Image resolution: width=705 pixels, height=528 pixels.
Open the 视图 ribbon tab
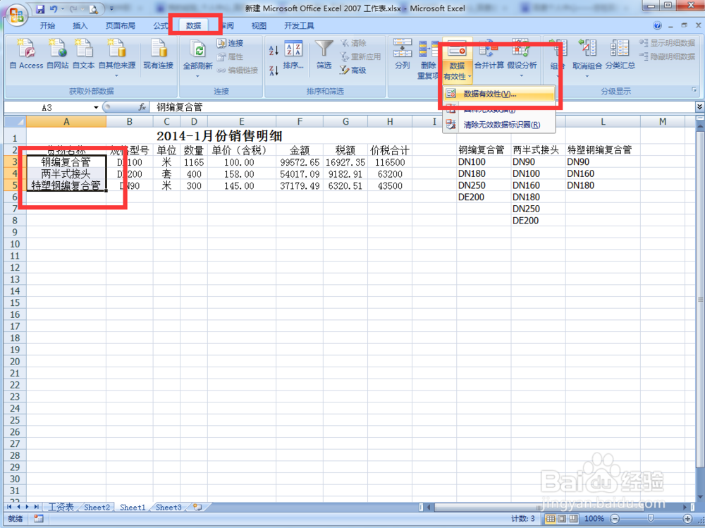pyautogui.click(x=259, y=25)
